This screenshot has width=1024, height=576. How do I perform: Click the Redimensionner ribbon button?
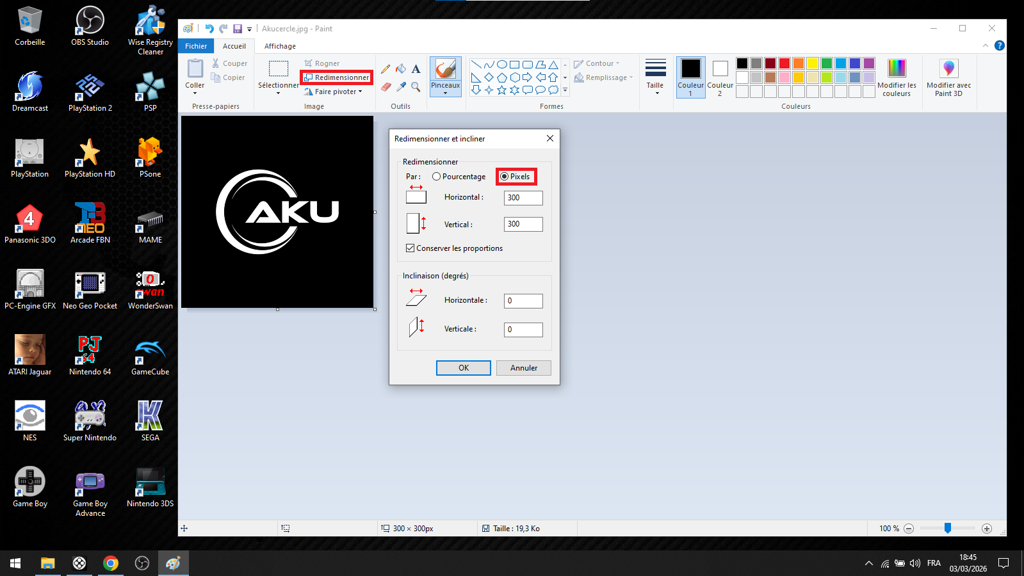(x=337, y=77)
